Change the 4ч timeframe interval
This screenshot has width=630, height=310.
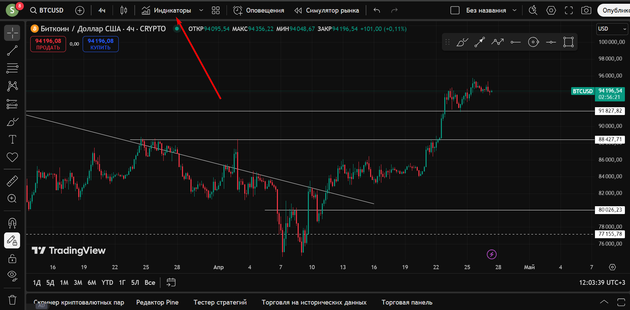pos(102,11)
